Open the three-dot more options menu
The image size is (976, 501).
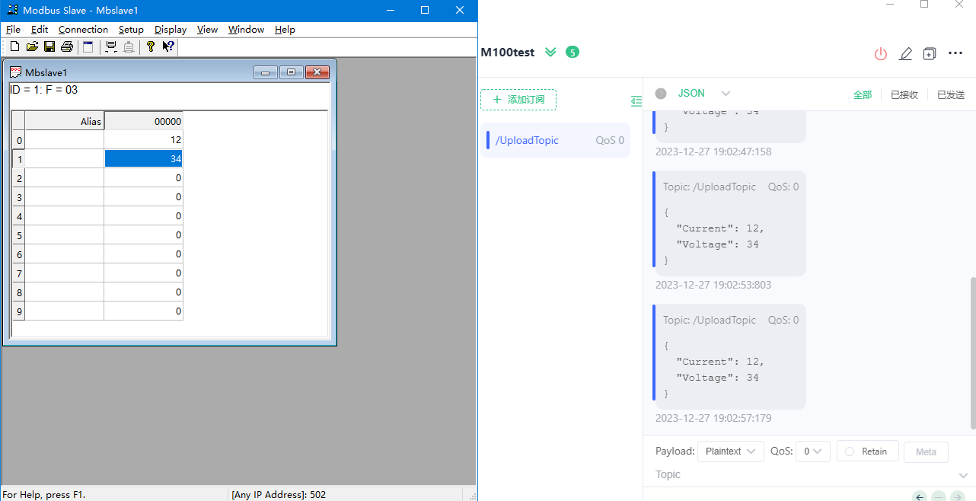[x=955, y=53]
